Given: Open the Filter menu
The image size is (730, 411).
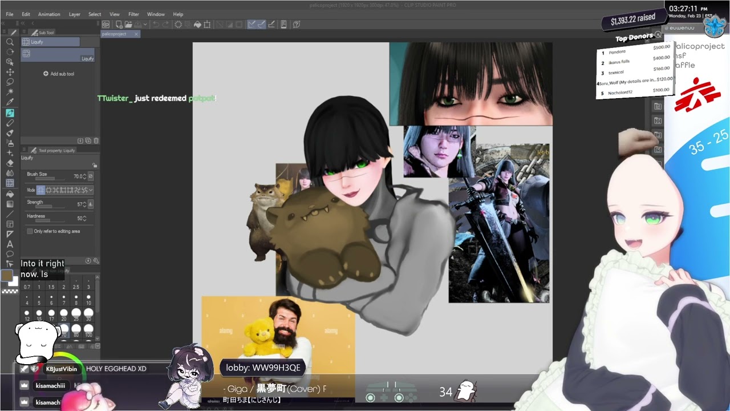Looking at the screenshot, I should (133, 14).
